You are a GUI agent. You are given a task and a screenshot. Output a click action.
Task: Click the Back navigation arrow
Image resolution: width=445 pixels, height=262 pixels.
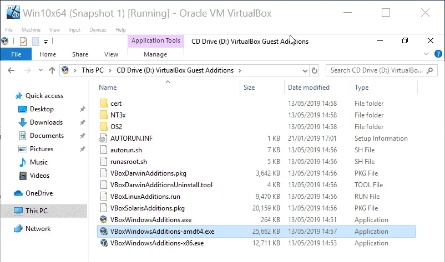(12, 70)
